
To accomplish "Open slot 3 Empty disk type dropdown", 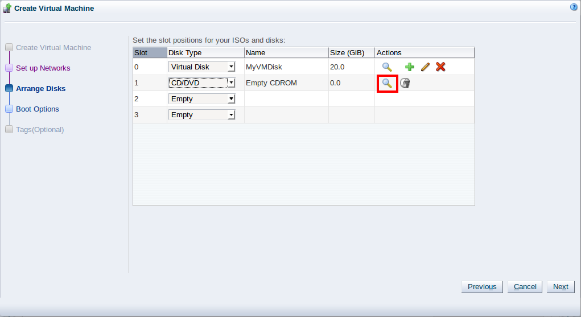I will 201,114.
